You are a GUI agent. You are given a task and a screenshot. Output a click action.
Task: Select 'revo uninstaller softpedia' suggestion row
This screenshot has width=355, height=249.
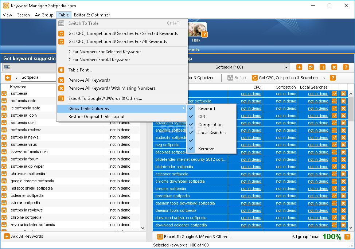pos(70,225)
